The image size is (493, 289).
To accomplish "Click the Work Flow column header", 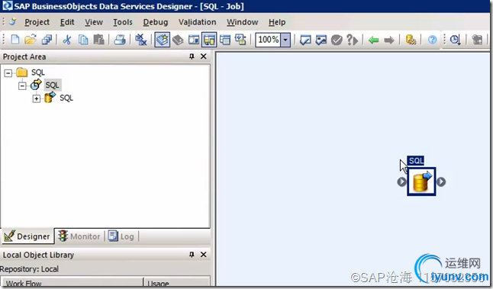I will point(72,282).
